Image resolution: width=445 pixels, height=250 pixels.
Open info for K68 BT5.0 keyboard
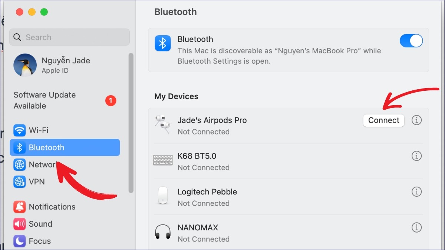click(x=417, y=156)
